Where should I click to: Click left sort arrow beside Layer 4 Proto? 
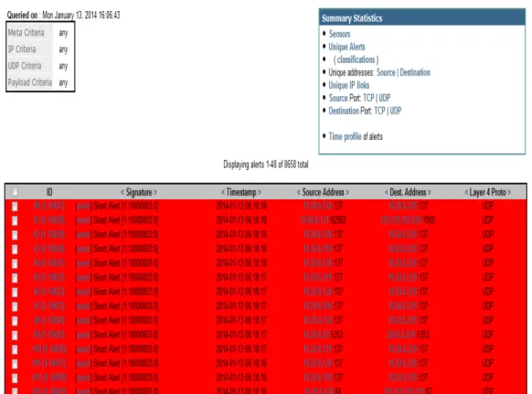click(x=466, y=192)
